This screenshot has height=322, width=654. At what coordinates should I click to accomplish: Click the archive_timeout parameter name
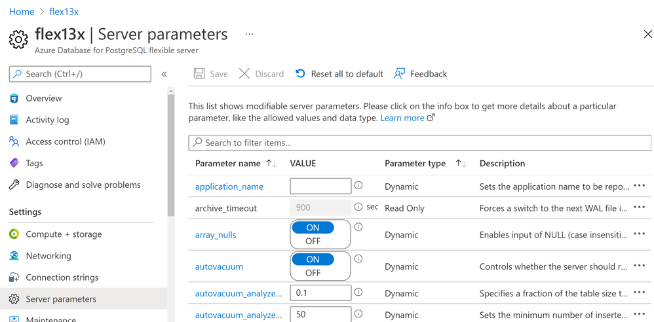225,208
